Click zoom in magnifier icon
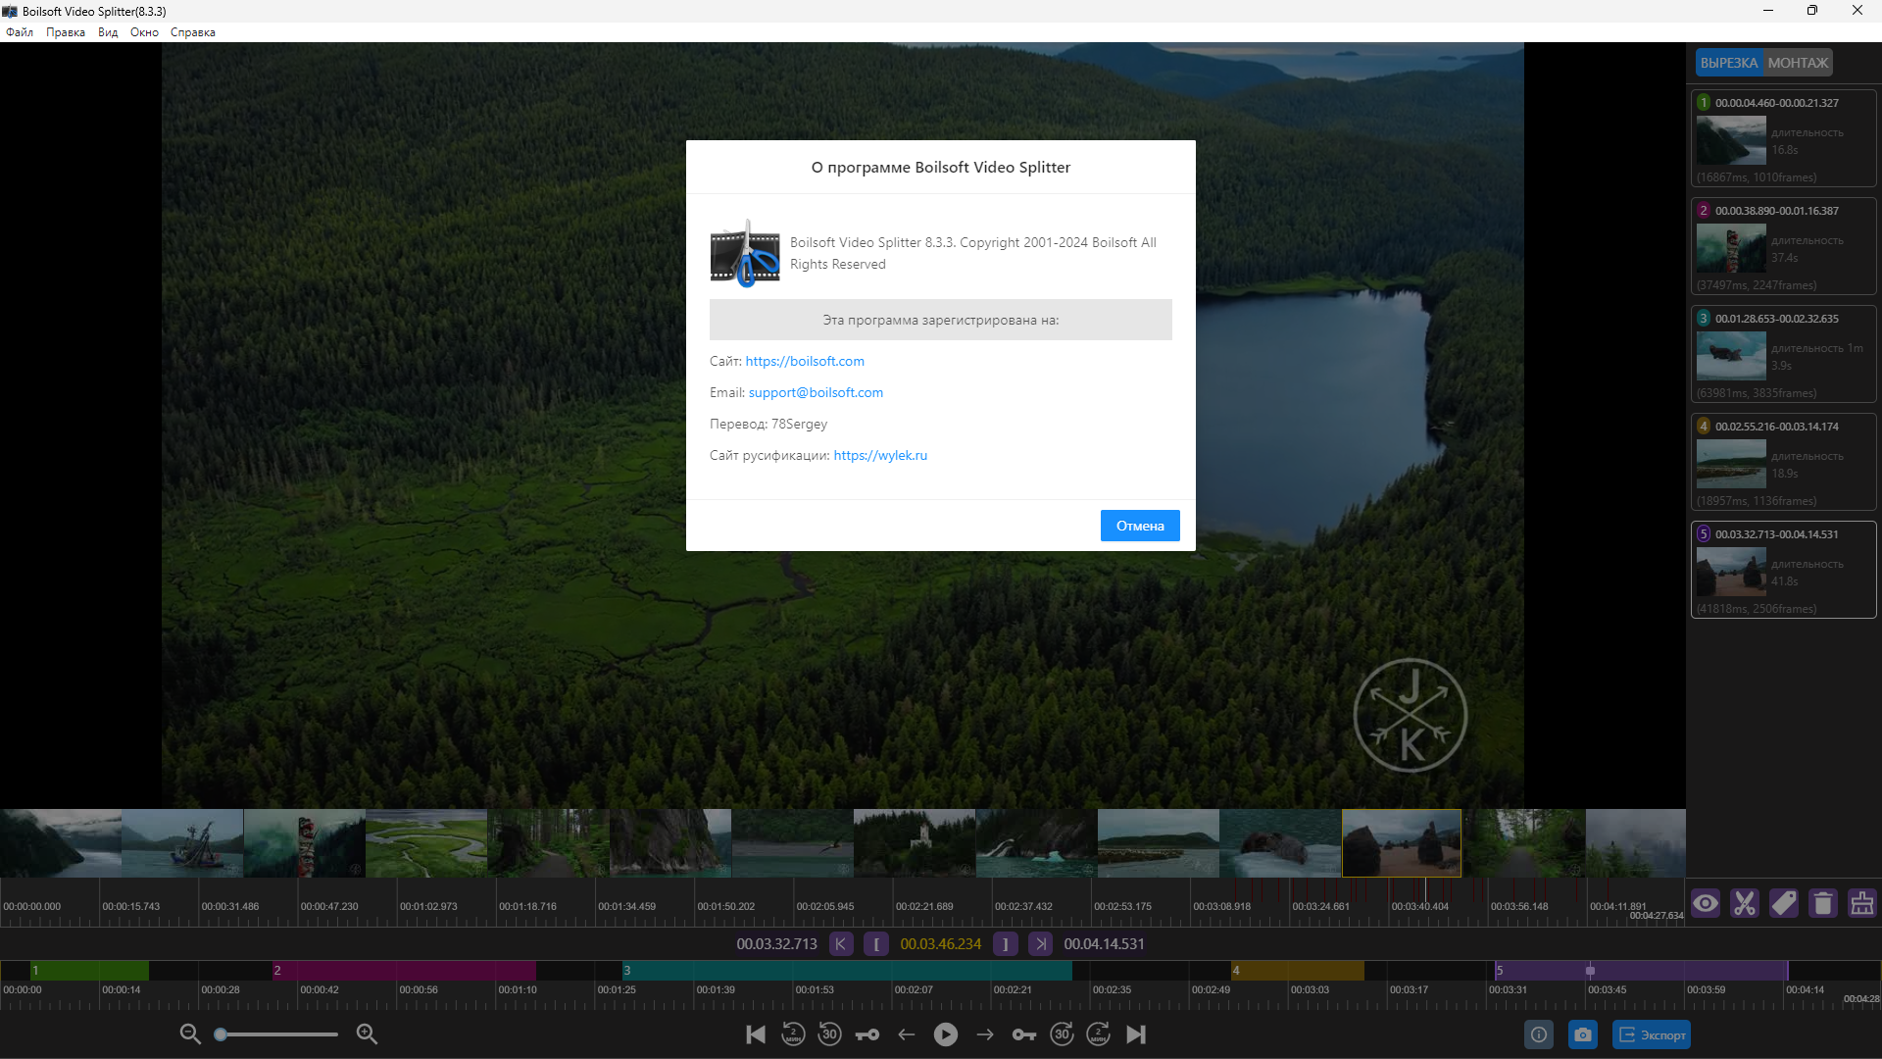The image size is (1882, 1059). (368, 1034)
